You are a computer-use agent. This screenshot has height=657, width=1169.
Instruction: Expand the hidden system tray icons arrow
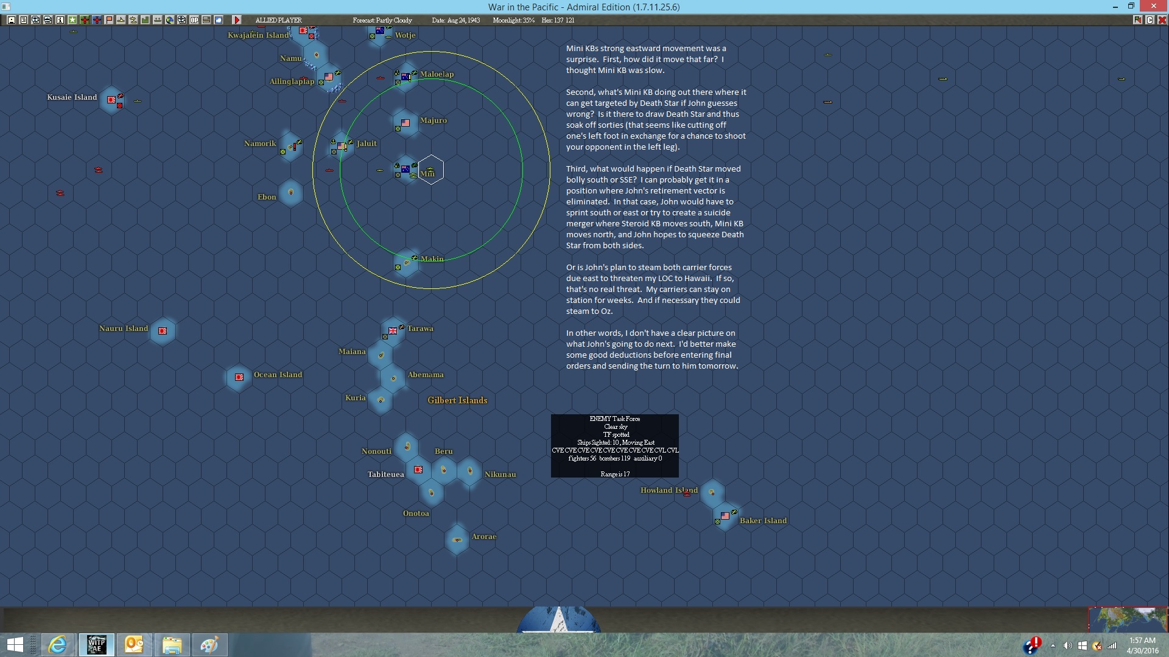1053,645
